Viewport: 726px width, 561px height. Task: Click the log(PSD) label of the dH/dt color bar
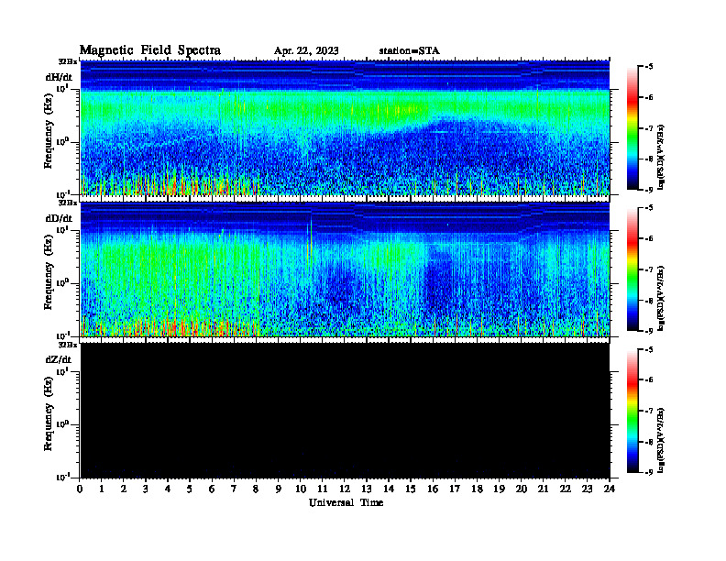[x=661, y=157]
